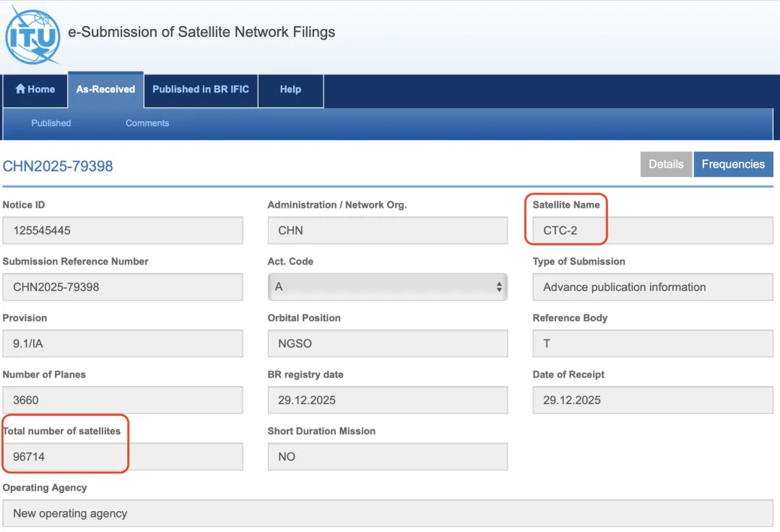Viewport: 780px width, 532px height.
Task: Click the Date of Receipt field
Action: click(652, 400)
